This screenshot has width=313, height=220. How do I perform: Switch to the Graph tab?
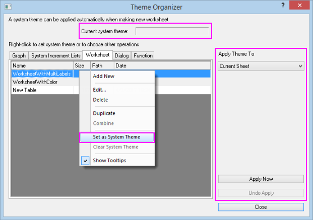[19, 55]
